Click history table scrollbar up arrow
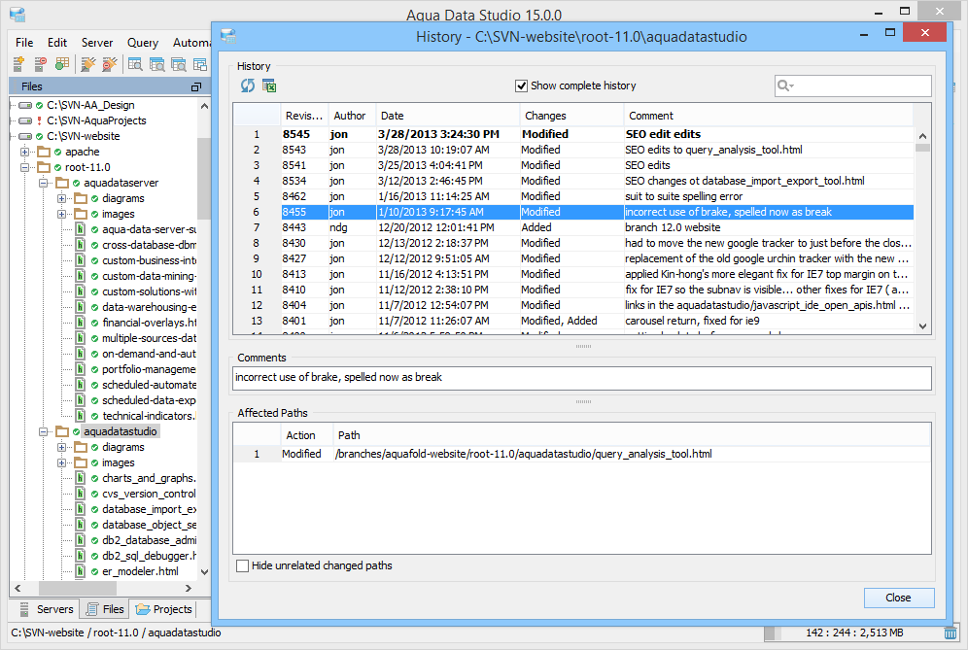The height and width of the screenshot is (650, 968). (x=923, y=136)
